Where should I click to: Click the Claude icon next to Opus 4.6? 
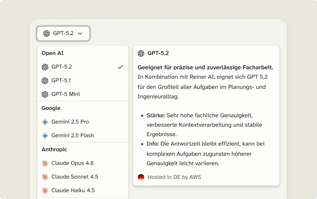[x=45, y=163]
